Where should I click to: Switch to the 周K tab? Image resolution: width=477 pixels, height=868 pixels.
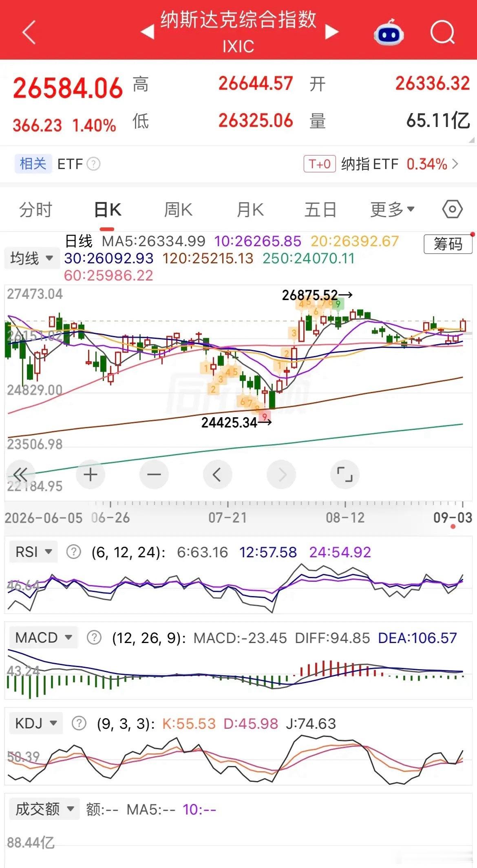pos(178,209)
